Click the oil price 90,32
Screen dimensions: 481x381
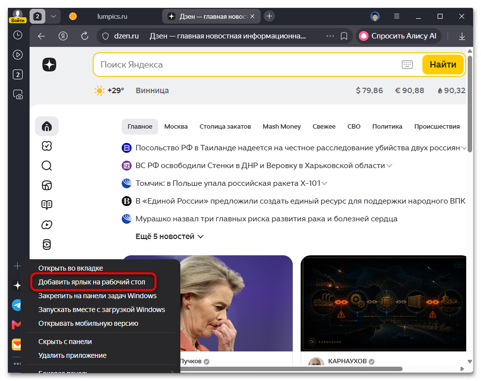coord(451,91)
